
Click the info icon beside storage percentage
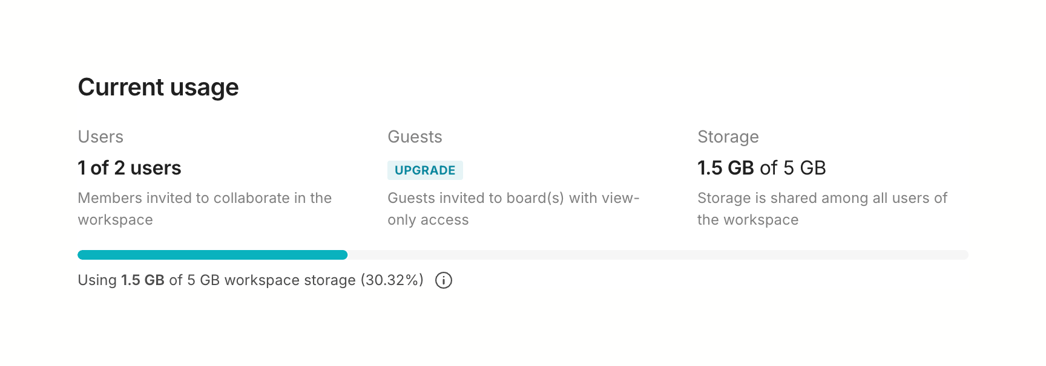click(444, 280)
